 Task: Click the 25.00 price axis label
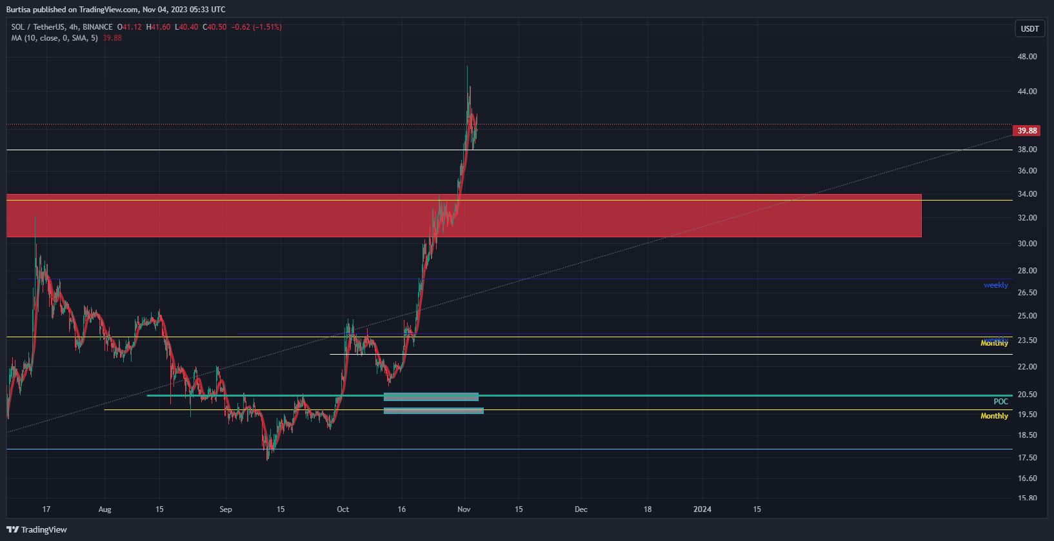point(1027,316)
